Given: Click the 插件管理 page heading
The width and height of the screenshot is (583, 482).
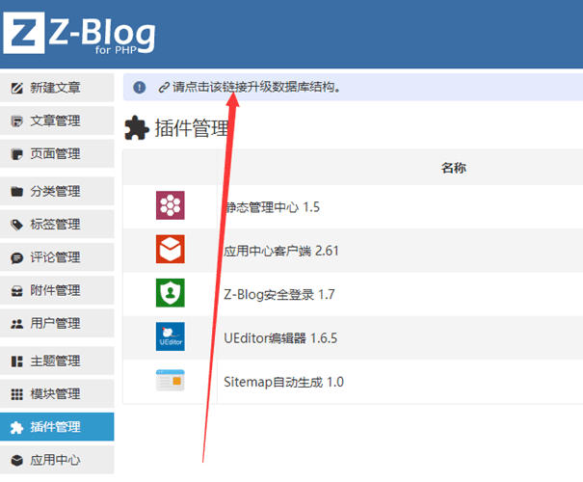Looking at the screenshot, I should pos(192,128).
